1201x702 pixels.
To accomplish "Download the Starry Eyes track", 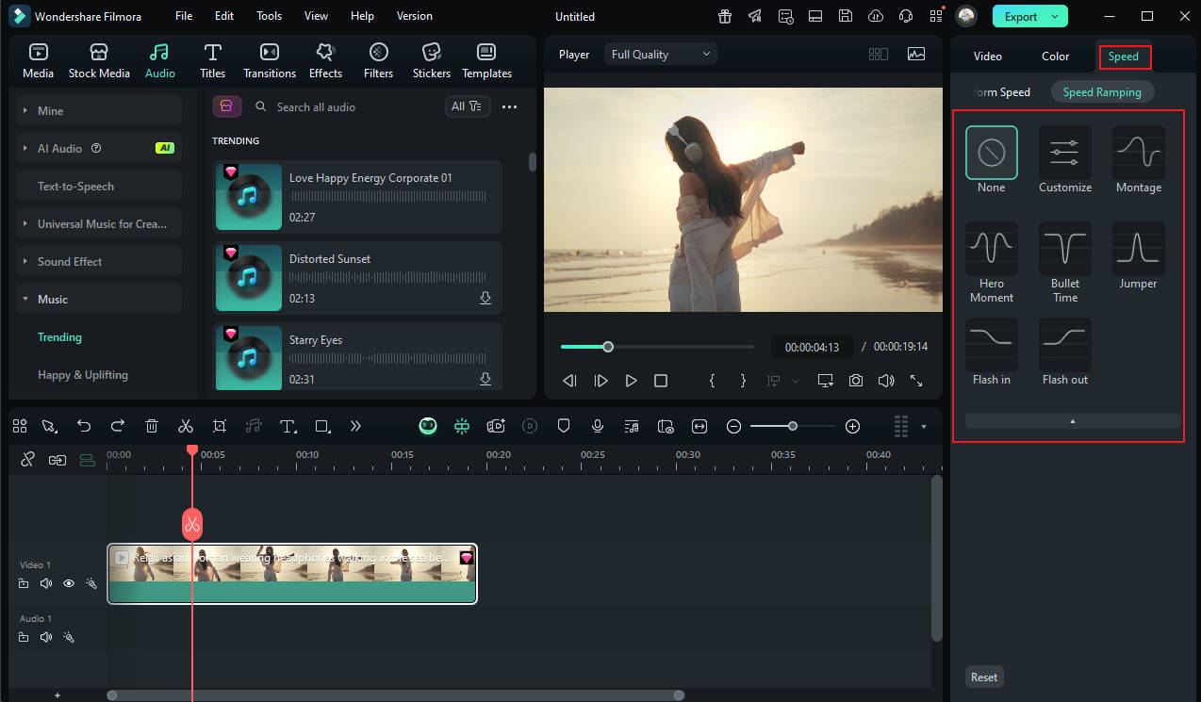I will (485, 379).
